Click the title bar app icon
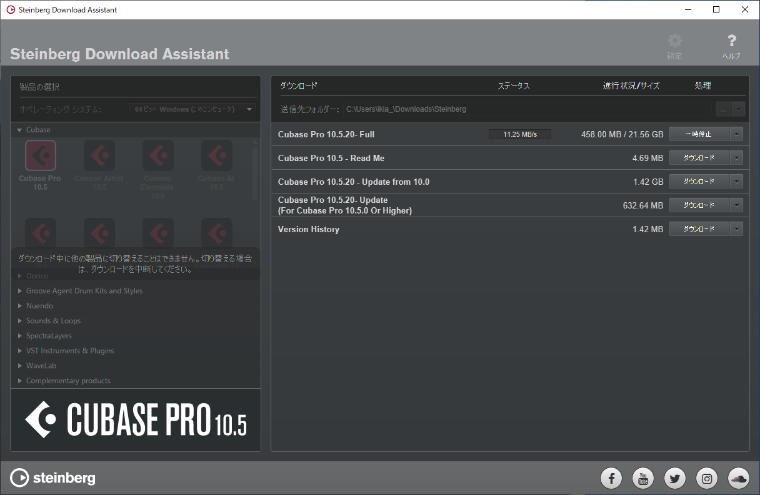The width and height of the screenshot is (760, 495). click(x=11, y=9)
